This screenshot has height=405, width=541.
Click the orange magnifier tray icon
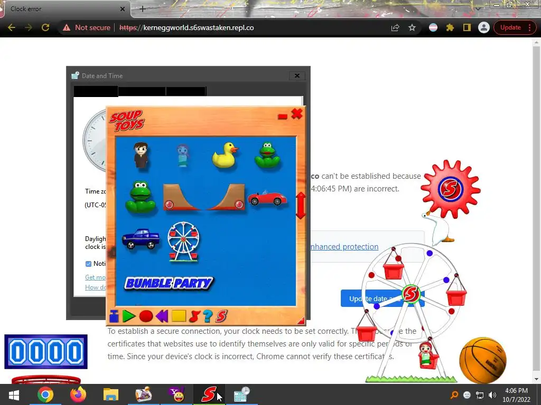[x=454, y=395]
